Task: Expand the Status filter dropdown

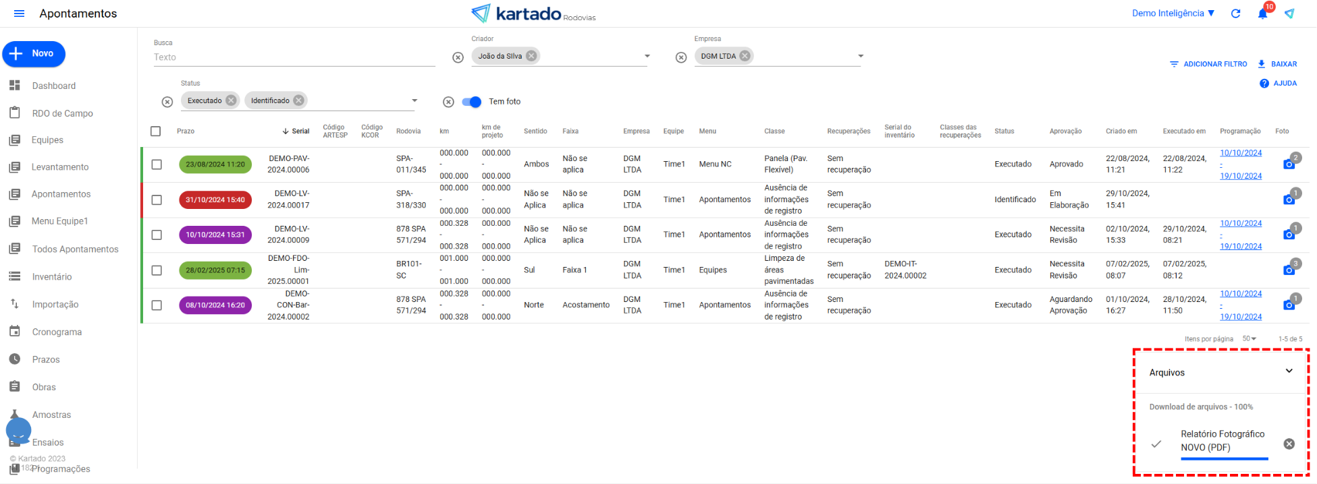Action: [x=414, y=100]
